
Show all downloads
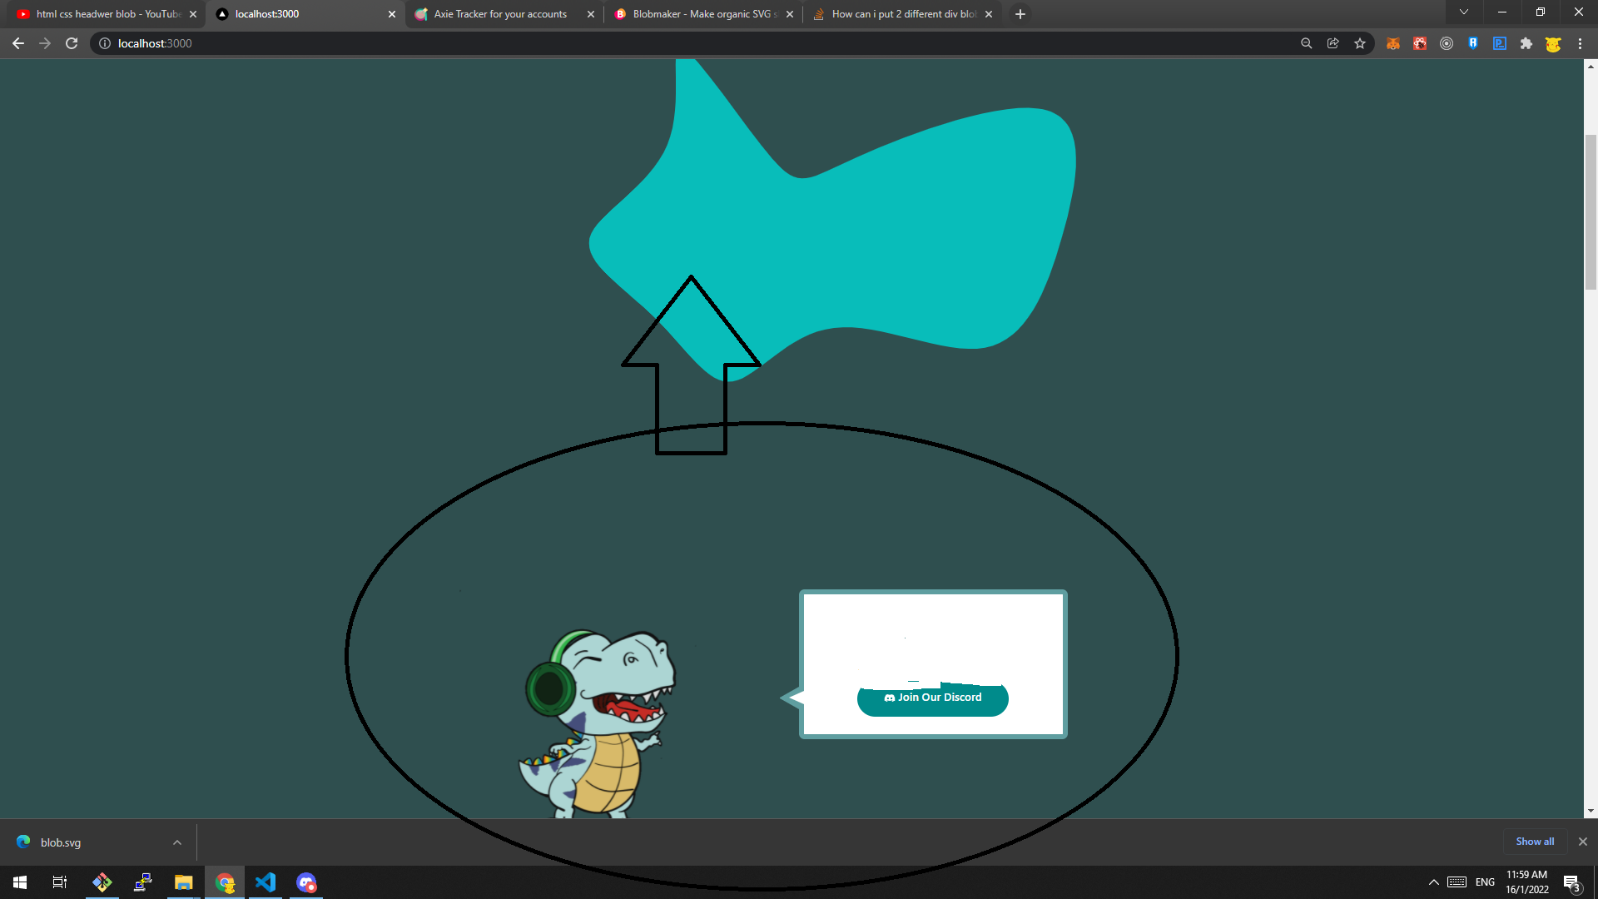click(1535, 842)
